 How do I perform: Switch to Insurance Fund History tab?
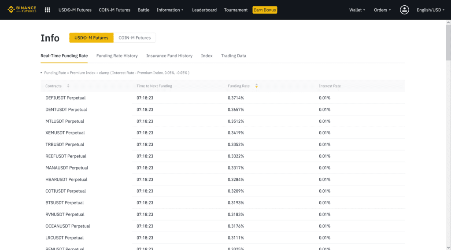pos(169,56)
